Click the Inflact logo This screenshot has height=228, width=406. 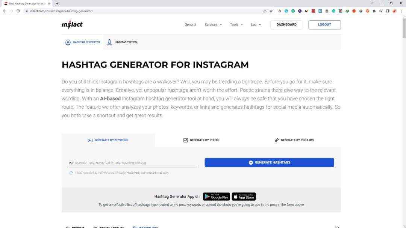click(72, 24)
